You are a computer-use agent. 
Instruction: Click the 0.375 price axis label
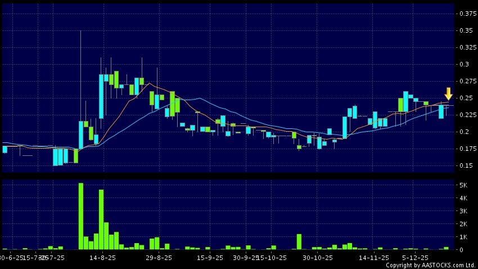point(467,14)
